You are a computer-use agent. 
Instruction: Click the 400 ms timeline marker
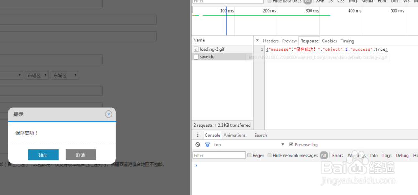(x=354, y=10)
